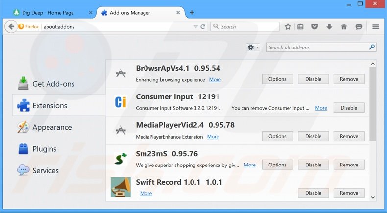
Task: Remove the Sm23mS extension
Action: (x=349, y=165)
